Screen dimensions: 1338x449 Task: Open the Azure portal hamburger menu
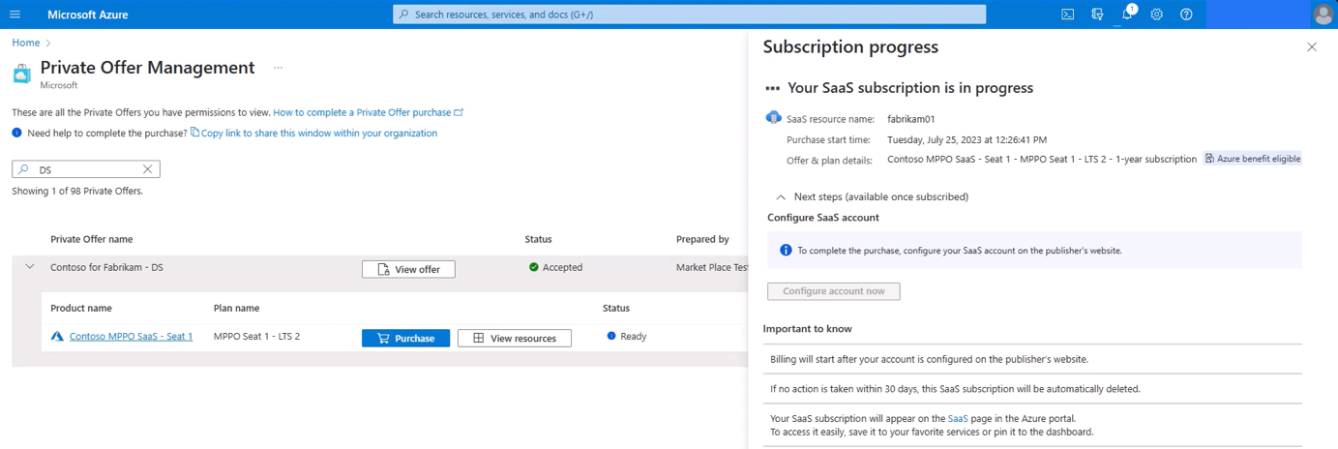coord(15,15)
